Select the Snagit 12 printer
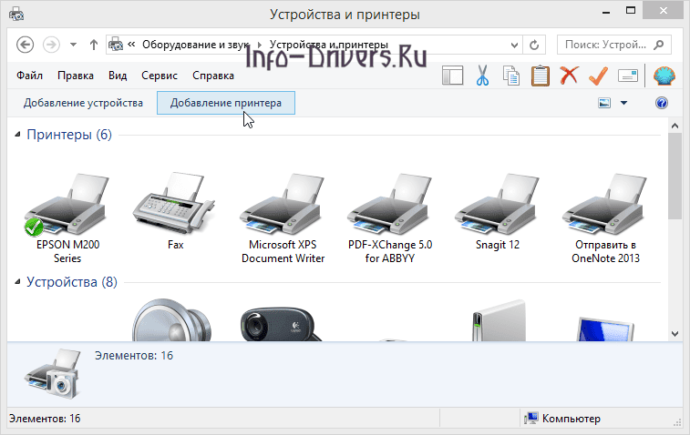 click(x=498, y=211)
